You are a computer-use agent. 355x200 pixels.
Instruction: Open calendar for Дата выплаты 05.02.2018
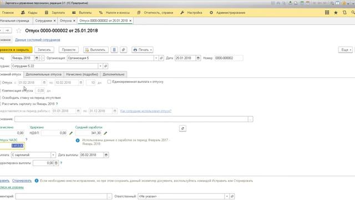pyautogui.click(x=106, y=155)
